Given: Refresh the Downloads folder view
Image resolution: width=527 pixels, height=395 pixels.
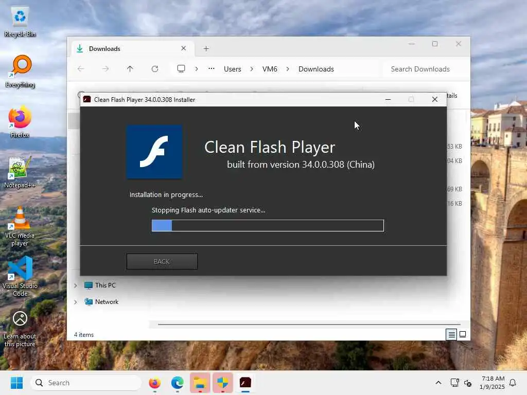Looking at the screenshot, I should [155, 69].
